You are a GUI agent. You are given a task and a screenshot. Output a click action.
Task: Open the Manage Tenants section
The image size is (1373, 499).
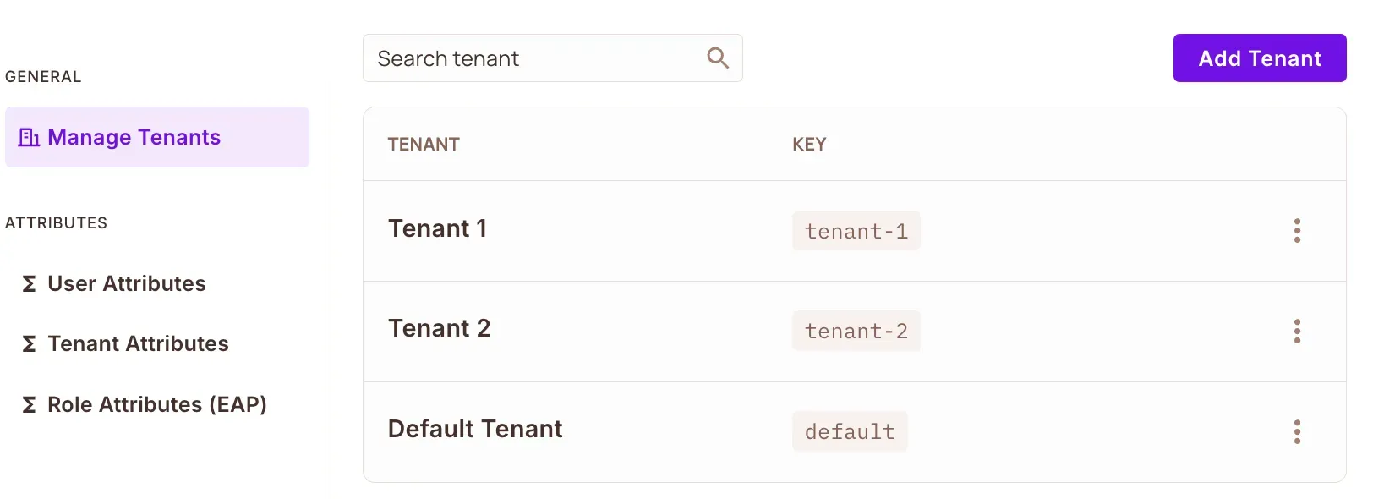click(x=134, y=137)
